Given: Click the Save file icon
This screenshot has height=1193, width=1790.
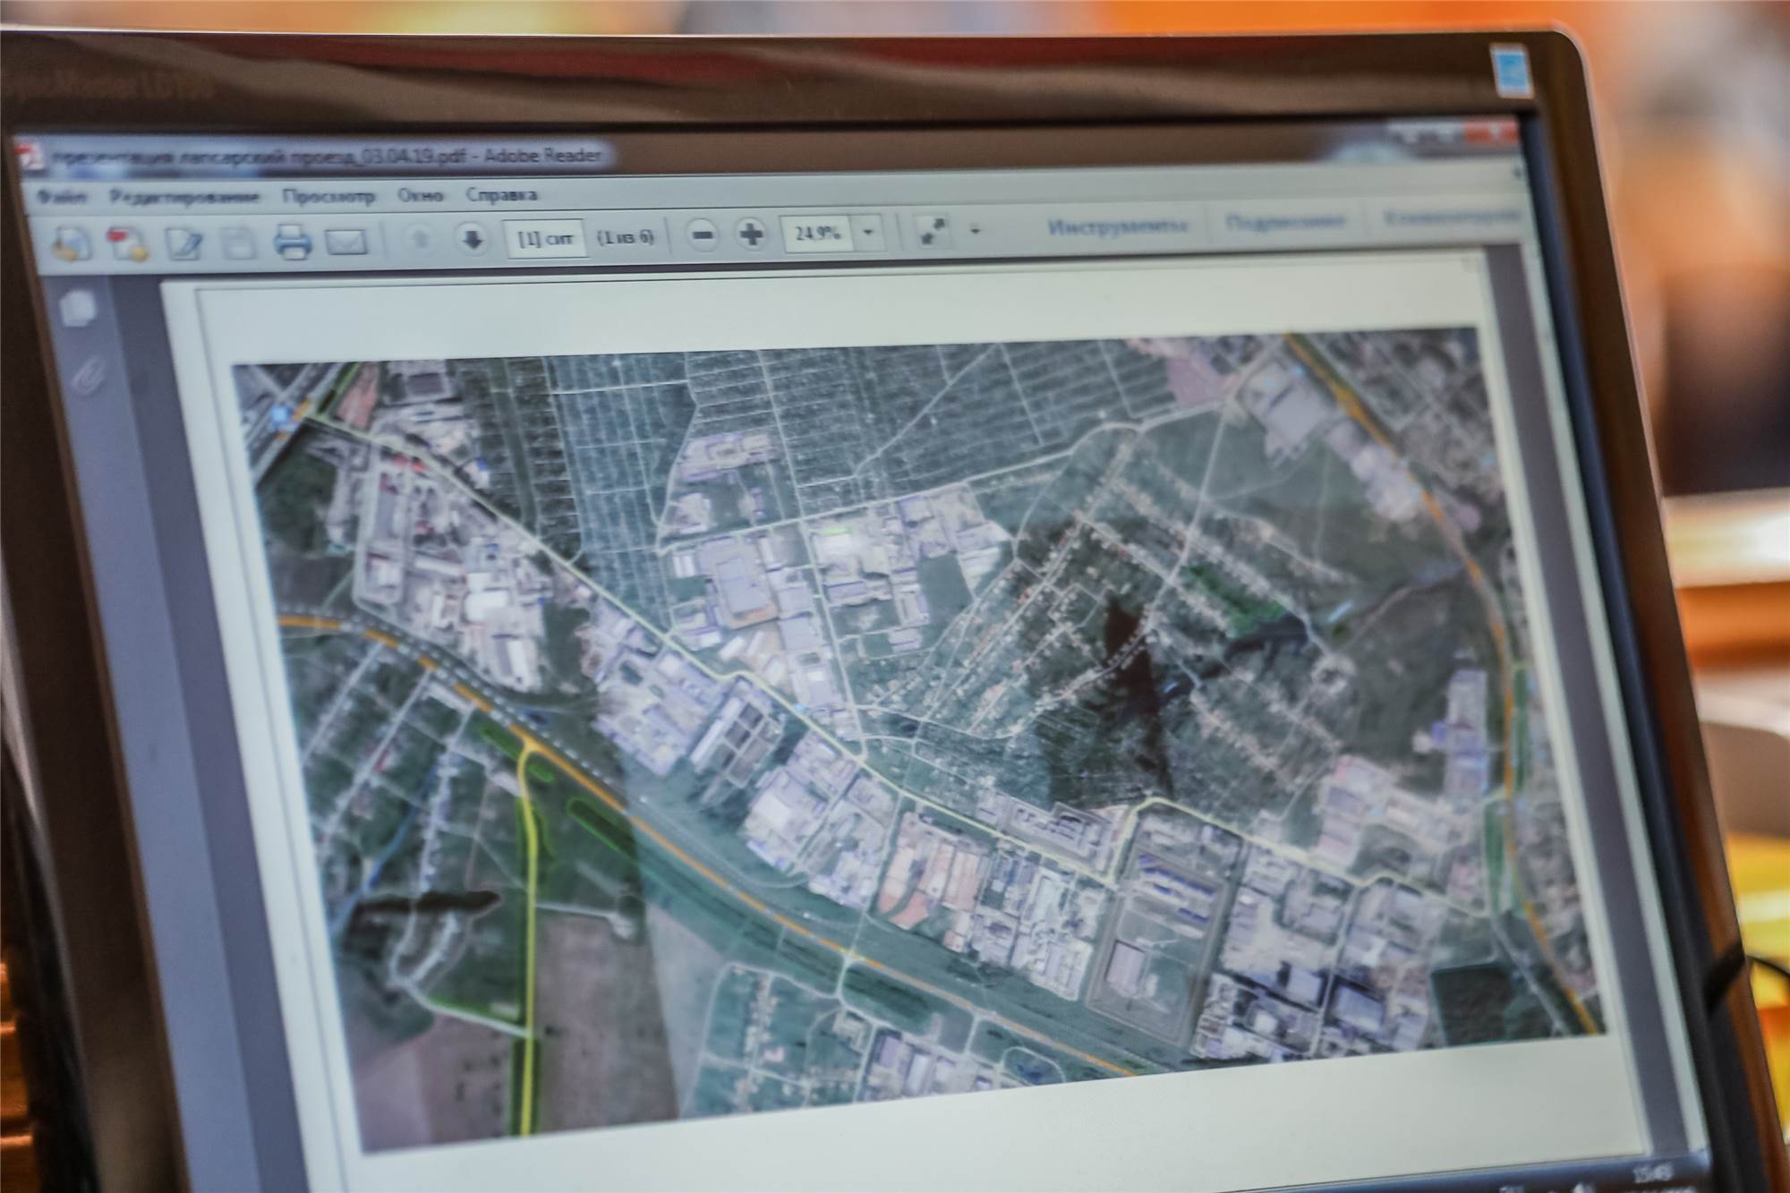Looking at the screenshot, I should [238, 243].
